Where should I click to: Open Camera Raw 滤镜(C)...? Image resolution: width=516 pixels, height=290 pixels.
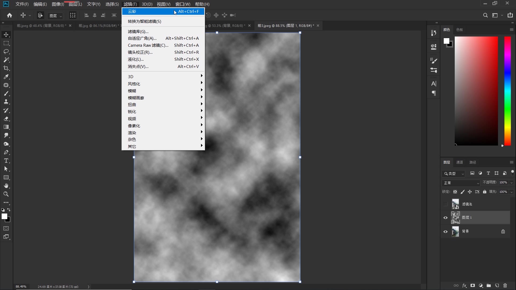[x=163, y=45]
